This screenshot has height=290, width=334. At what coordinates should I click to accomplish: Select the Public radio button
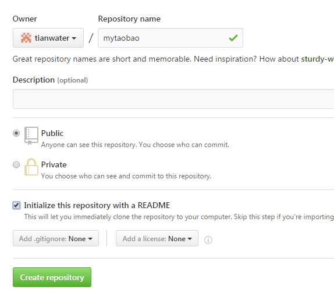[x=16, y=133]
